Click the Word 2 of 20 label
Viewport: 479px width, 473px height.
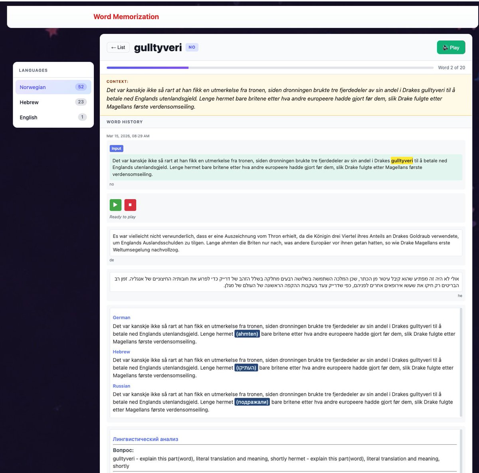[451, 68]
